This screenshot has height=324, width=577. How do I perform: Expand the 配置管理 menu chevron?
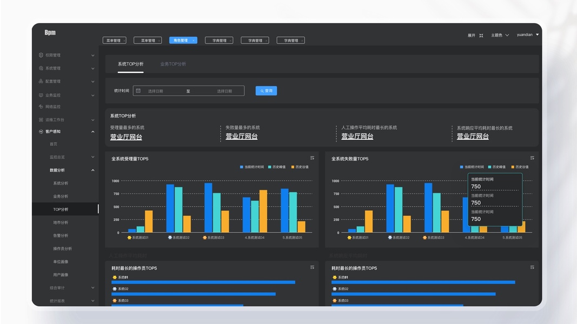(92, 82)
